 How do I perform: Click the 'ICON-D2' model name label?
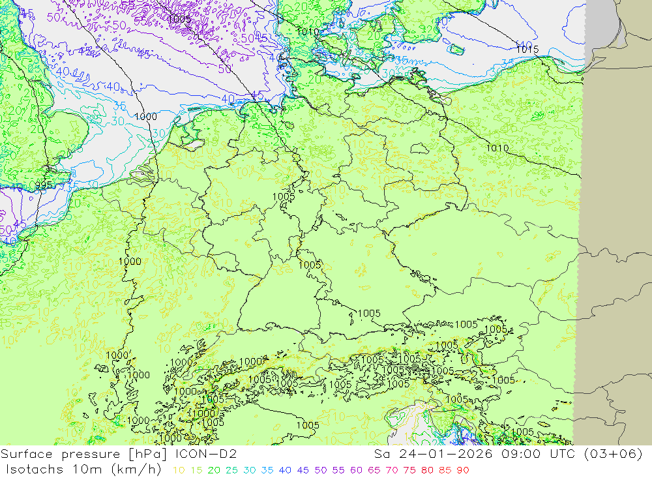click(x=205, y=454)
